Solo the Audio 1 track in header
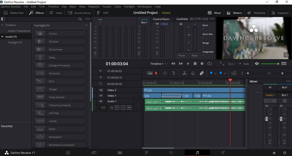292x156 pixels. (123, 107)
